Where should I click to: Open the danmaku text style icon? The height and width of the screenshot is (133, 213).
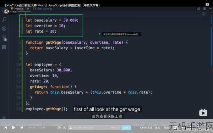(71, 128)
